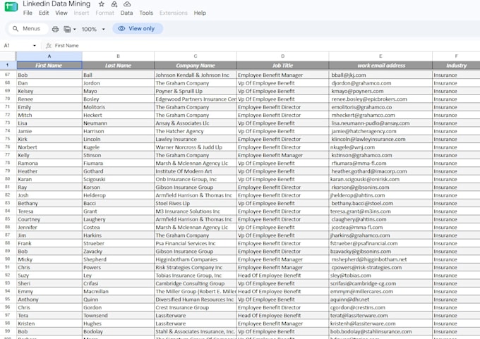The width and height of the screenshot is (480, 339).
Task: Click email cell cpowers@risk-strategies.com
Action: (380, 267)
